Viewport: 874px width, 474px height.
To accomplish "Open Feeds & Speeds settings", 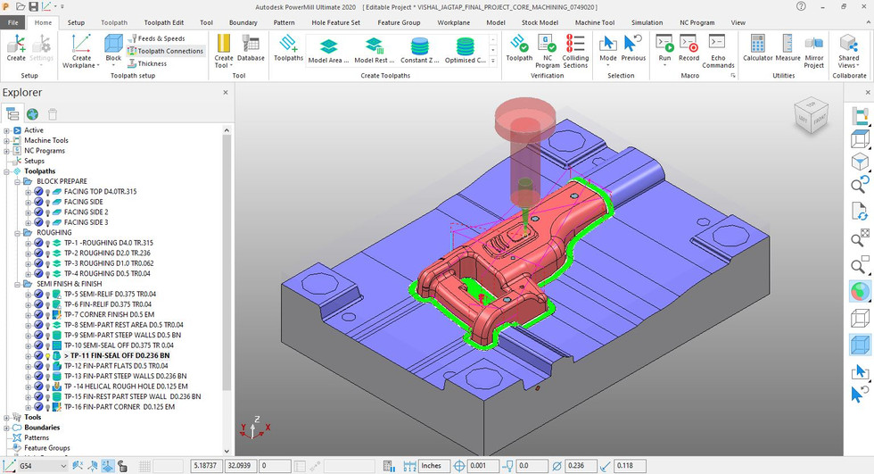I will [x=157, y=38].
